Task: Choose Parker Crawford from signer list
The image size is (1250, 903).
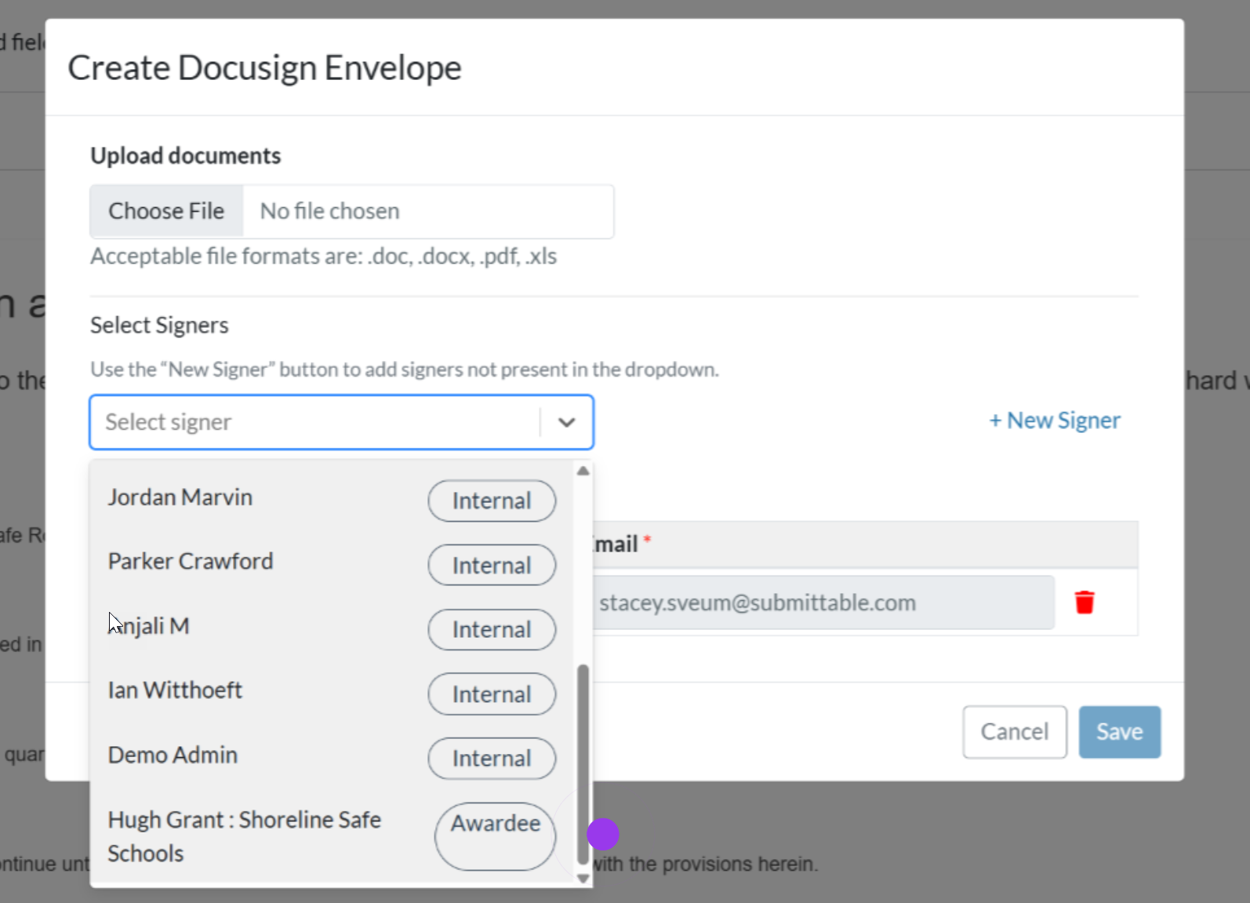Action: [332, 563]
